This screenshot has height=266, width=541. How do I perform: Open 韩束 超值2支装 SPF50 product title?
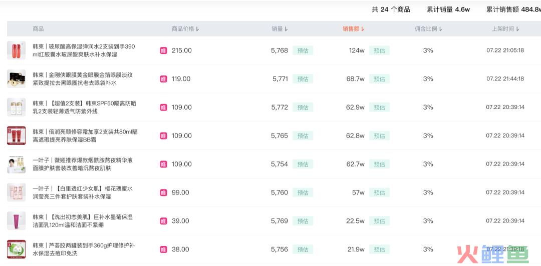(x=85, y=107)
